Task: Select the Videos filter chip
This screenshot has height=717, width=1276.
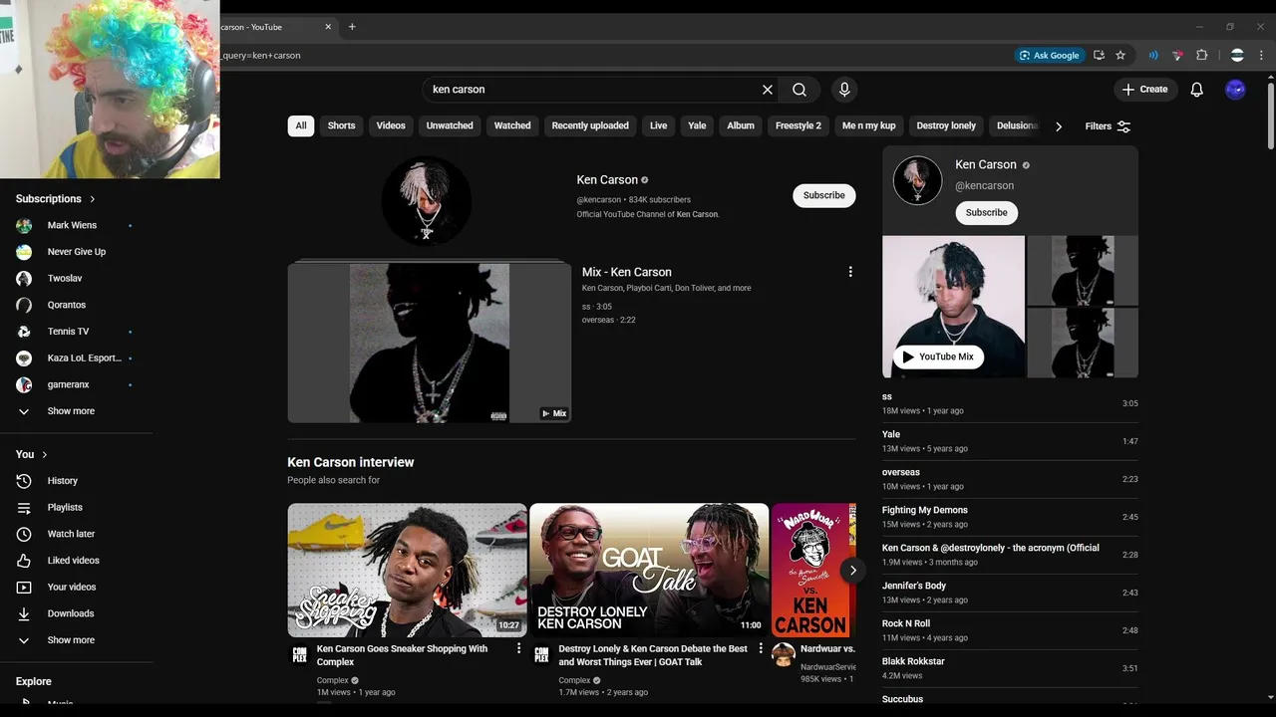Action: 391,125
